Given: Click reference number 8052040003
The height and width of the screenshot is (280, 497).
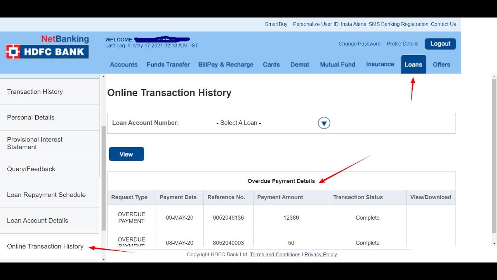Looking at the screenshot, I should tap(228, 243).
